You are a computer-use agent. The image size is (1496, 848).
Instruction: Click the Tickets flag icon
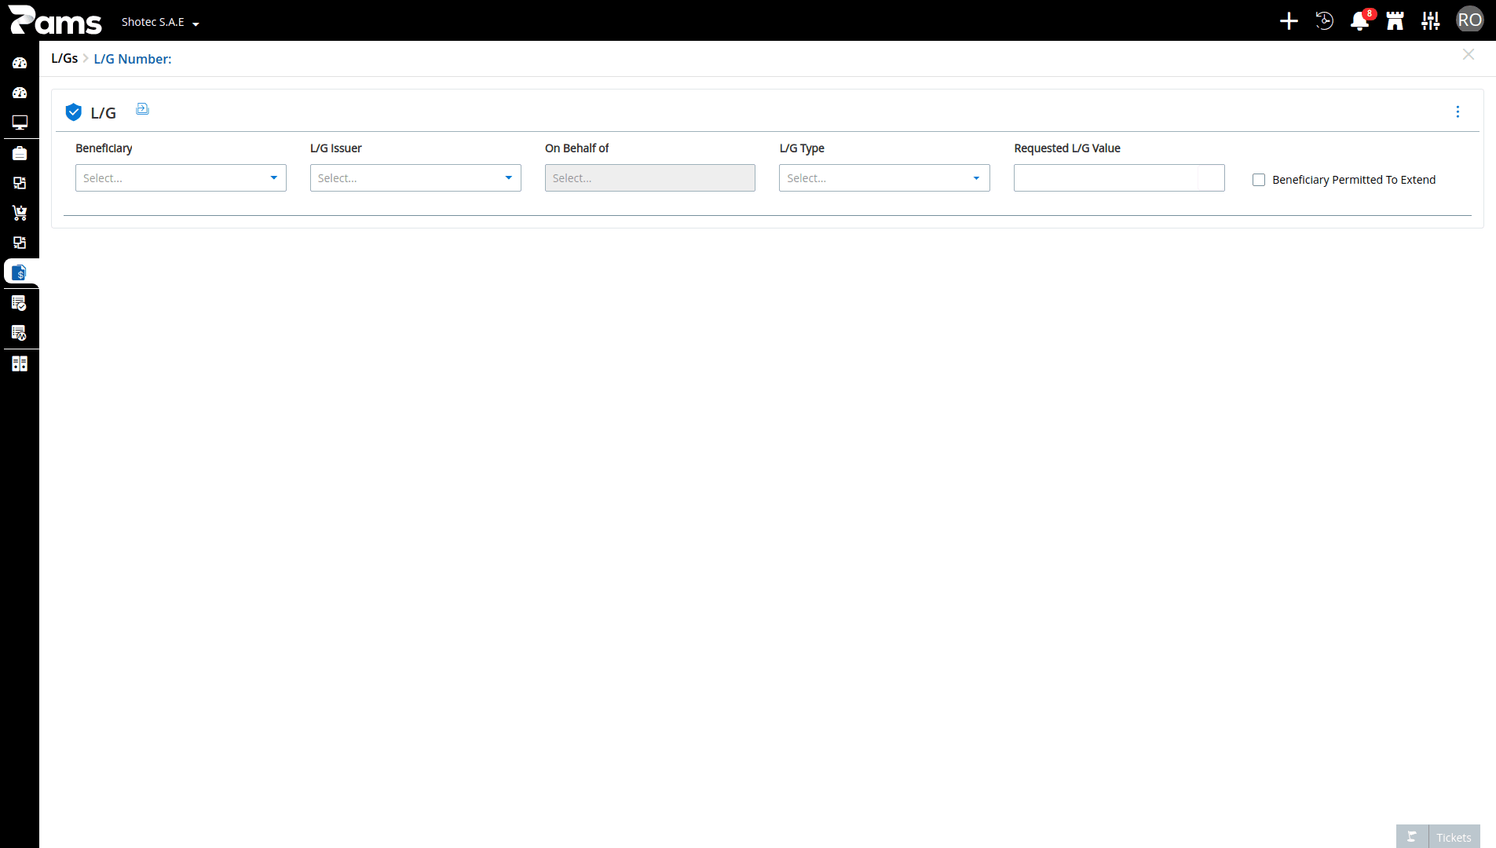(x=1412, y=837)
